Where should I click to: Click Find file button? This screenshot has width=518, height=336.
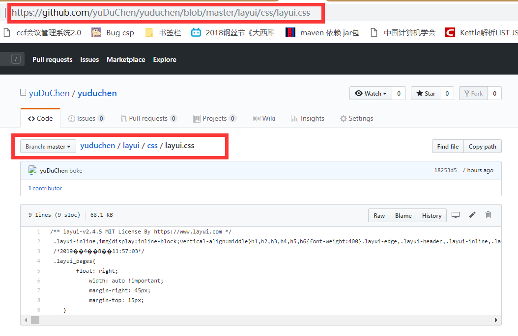448,146
